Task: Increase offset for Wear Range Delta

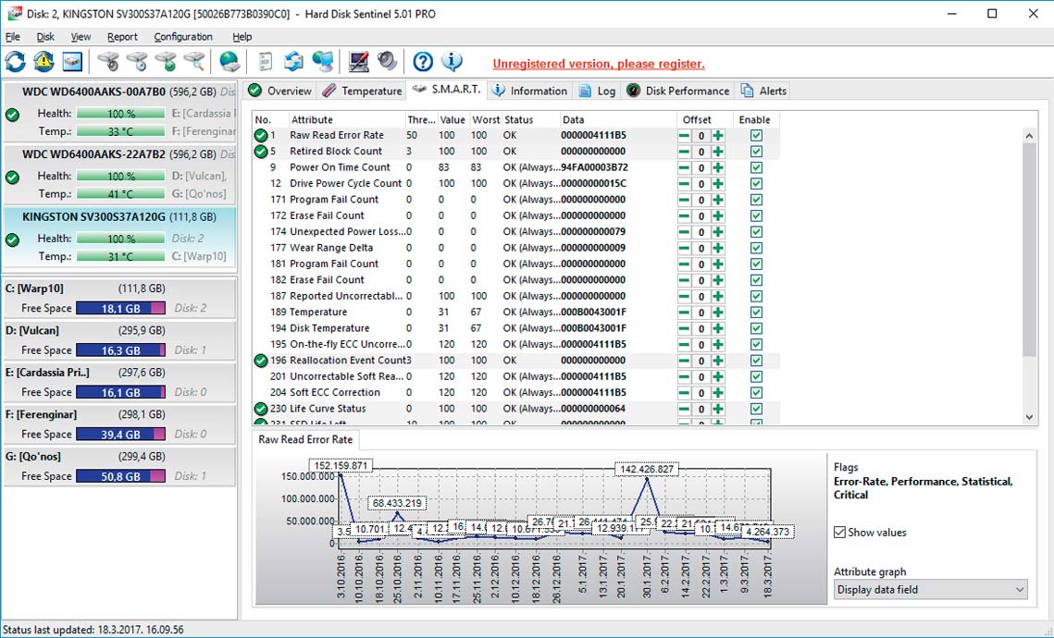Action: pos(718,249)
